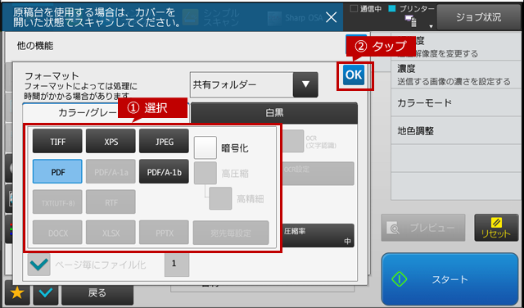
Task: Click the XLSX format button
Action: coord(111,233)
